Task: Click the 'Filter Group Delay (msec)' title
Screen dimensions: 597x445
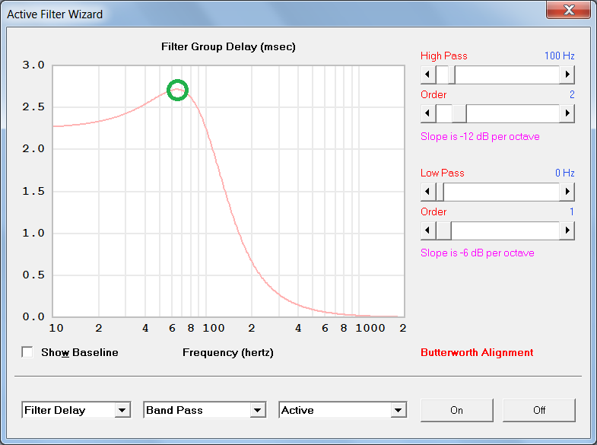Action: 228,47
